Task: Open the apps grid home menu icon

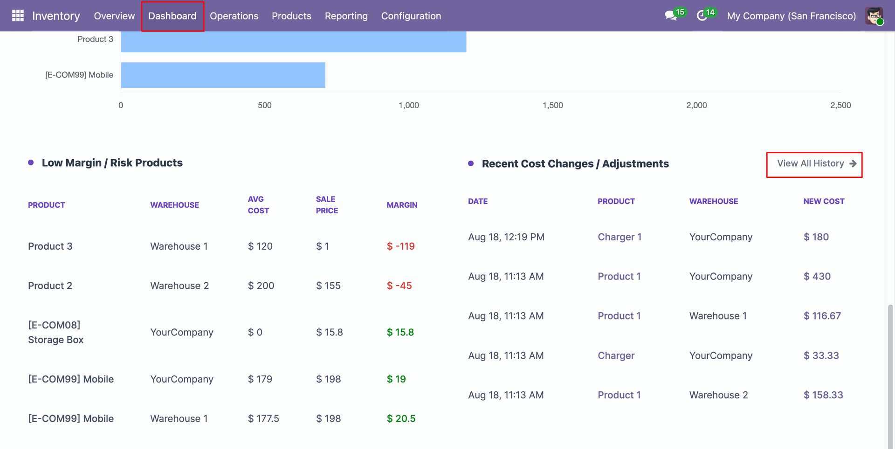Action: coord(18,16)
